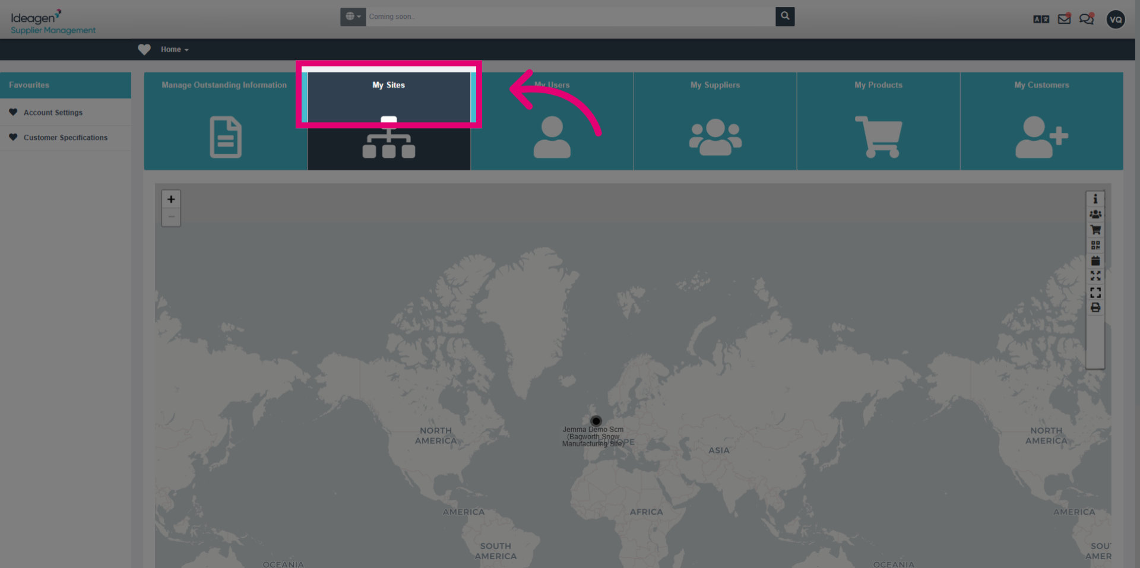Select the Jemma Demo Scm map marker

point(596,421)
